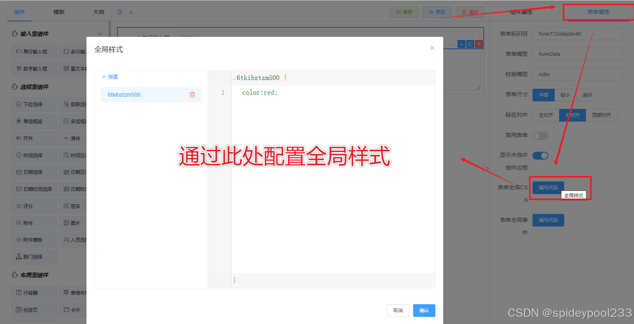Open the 组件属性 tab

[521, 12]
